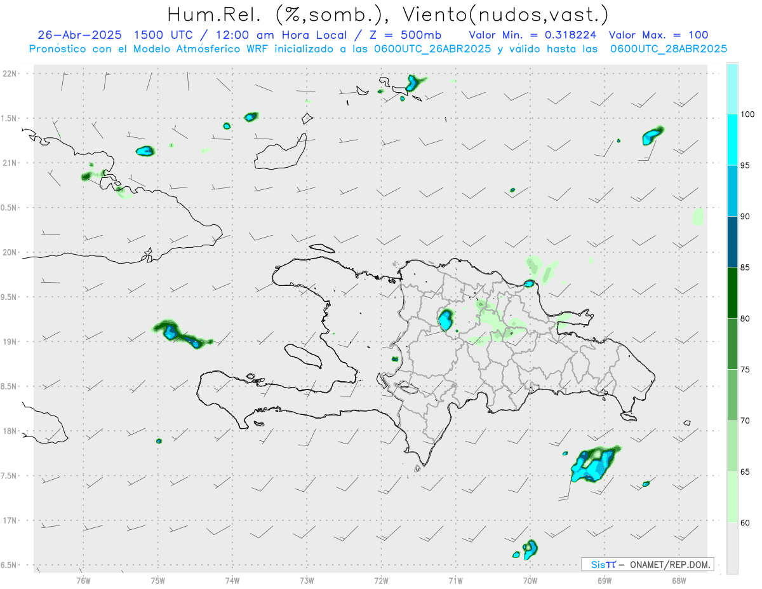Click the pale green 60–65 colorbar segment
The width and height of the screenshot is (762, 589).
tap(732, 497)
